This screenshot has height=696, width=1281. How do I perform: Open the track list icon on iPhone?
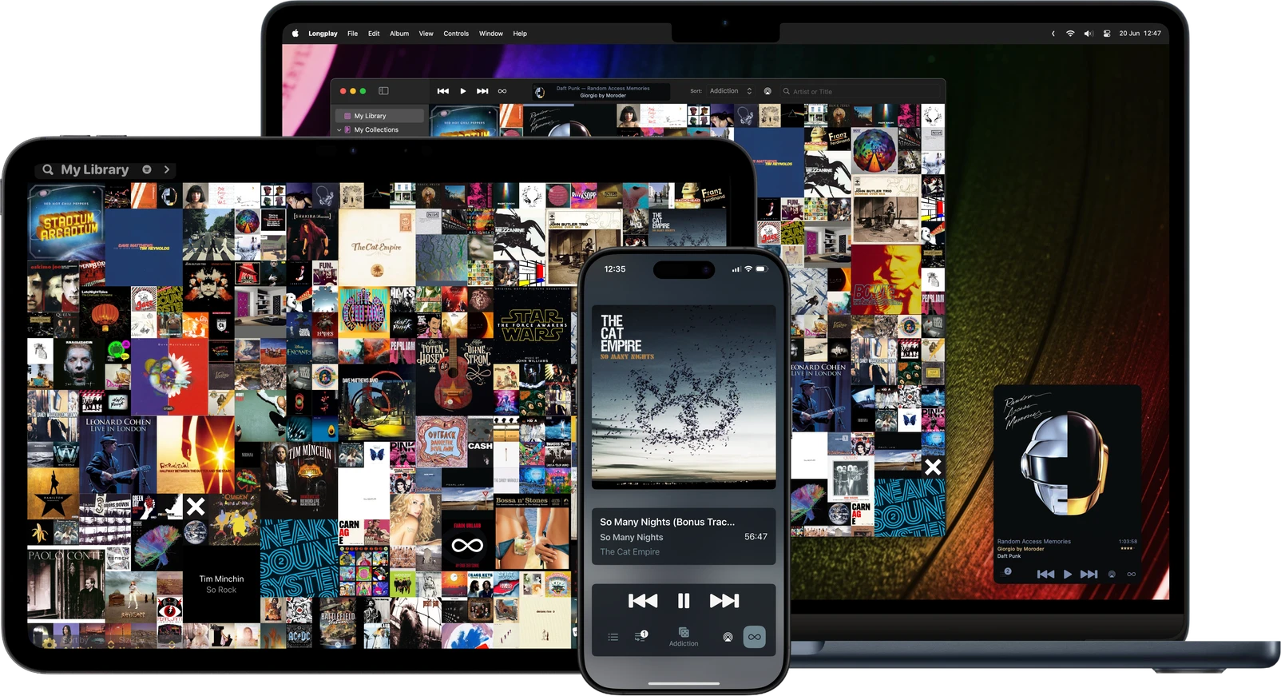pyautogui.click(x=613, y=637)
